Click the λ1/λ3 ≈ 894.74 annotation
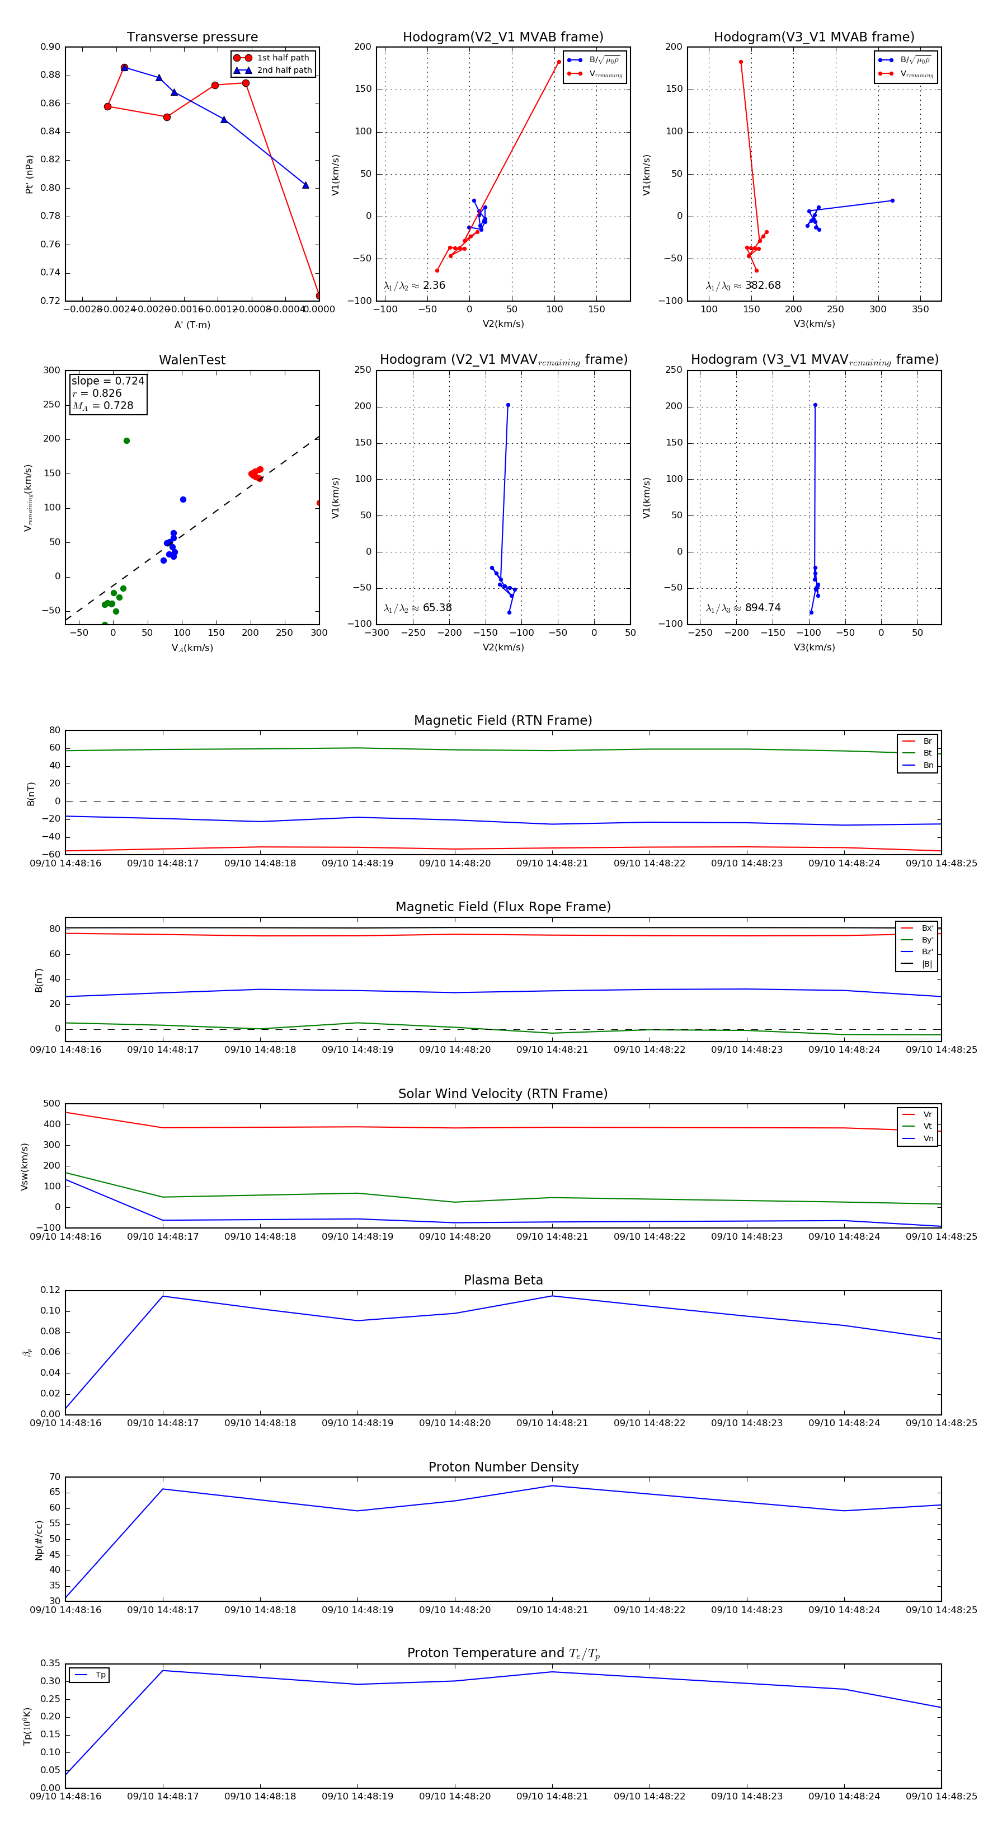The height and width of the screenshot is (1847, 1007). pos(744,608)
